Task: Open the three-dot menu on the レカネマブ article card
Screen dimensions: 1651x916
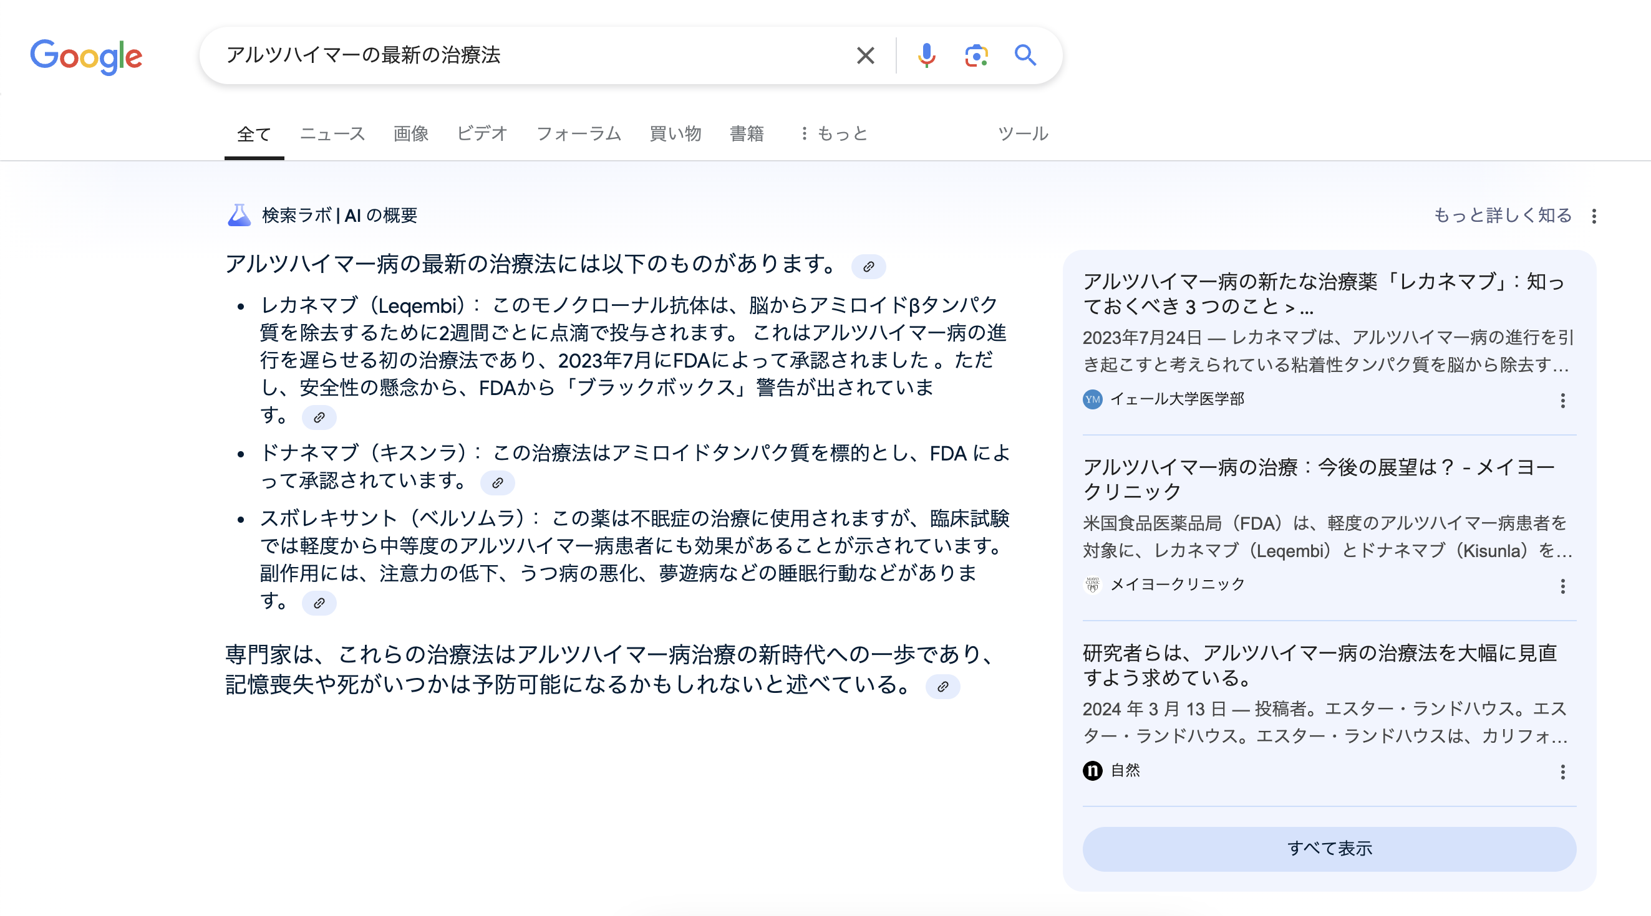Action: click(x=1562, y=400)
